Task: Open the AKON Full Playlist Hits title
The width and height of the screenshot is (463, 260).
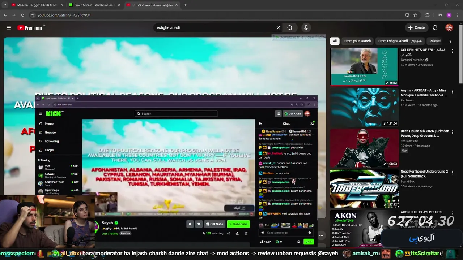Action: coord(421,214)
